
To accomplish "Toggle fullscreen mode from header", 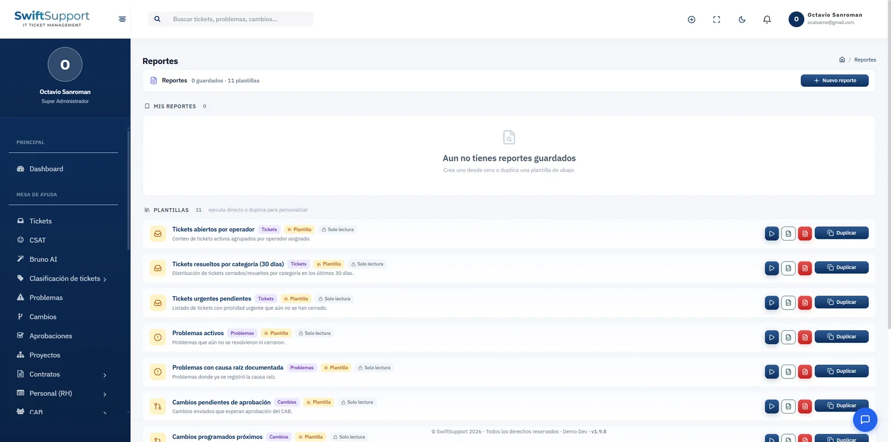I will click(x=717, y=19).
